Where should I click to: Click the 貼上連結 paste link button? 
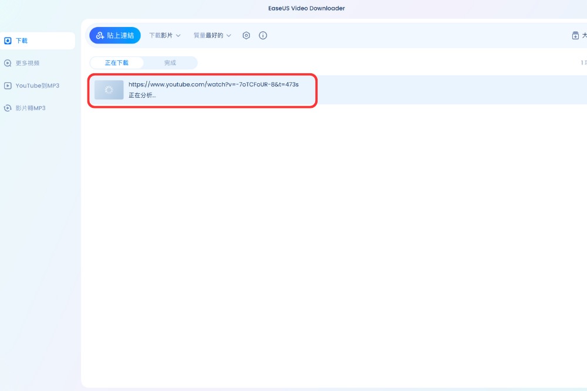coord(115,35)
